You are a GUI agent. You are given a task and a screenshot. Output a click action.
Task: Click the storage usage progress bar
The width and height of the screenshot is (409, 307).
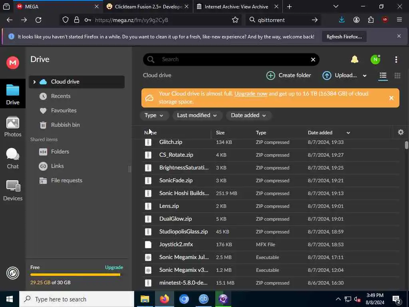(75, 275)
